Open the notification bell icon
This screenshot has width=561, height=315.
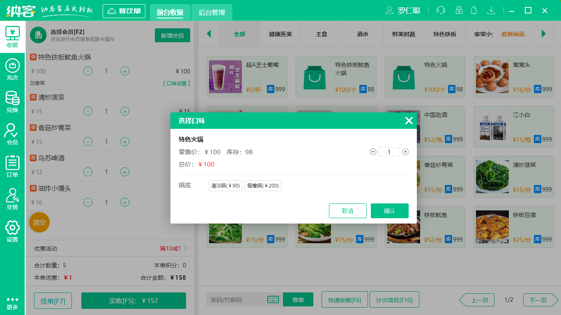(474, 10)
